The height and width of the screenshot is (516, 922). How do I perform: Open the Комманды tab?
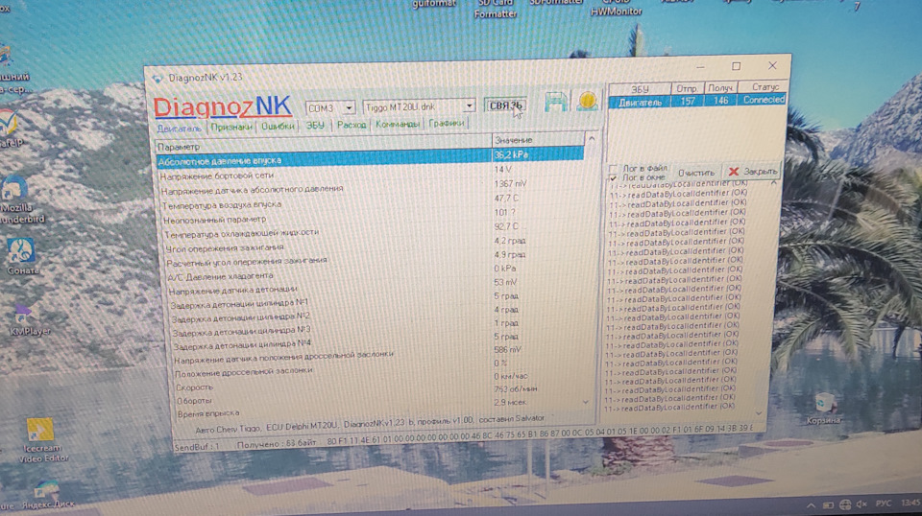point(397,124)
